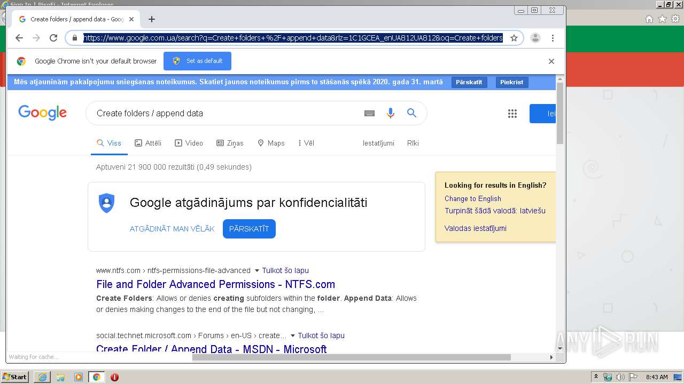The height and width of the screenshot is (384, 684).
Task: Click ATGĀDINĀT MAN VĒLĀK link
Action: click(x=172, y=229)
